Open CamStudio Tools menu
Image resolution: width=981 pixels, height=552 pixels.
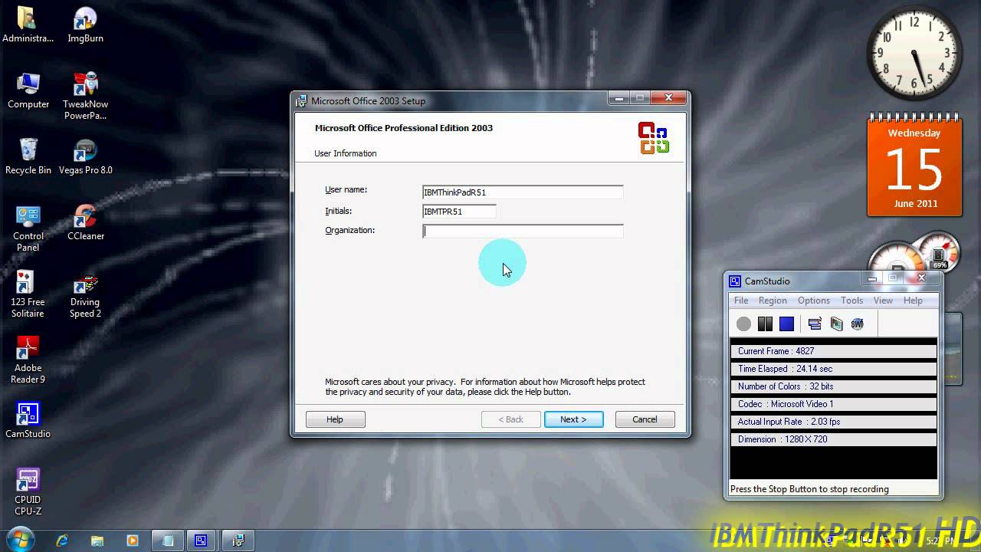click(x=851, y=301)
